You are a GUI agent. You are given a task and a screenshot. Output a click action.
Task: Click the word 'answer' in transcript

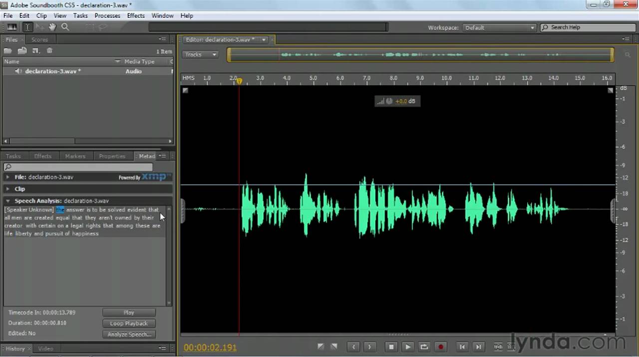75,210
